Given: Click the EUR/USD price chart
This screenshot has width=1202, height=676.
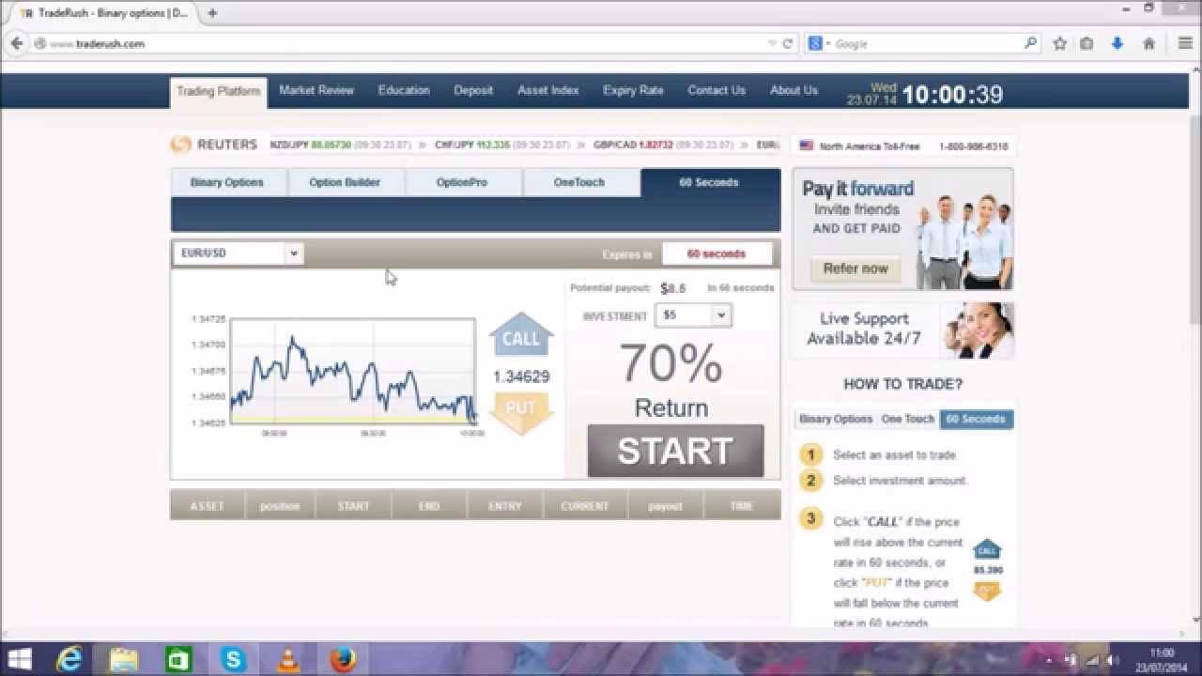Looking at the screenshot, I should tap(353, 372).
